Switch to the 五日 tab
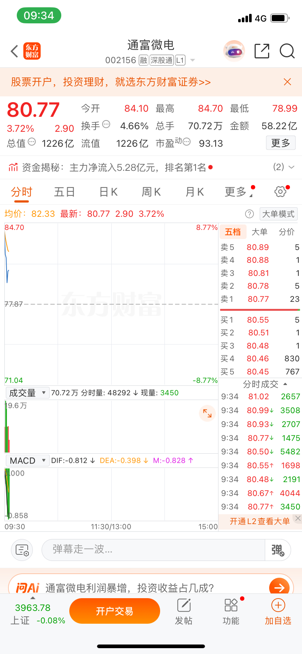 tap(65, 192)
